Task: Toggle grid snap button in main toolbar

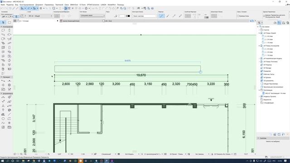Action: pos(41,8)
